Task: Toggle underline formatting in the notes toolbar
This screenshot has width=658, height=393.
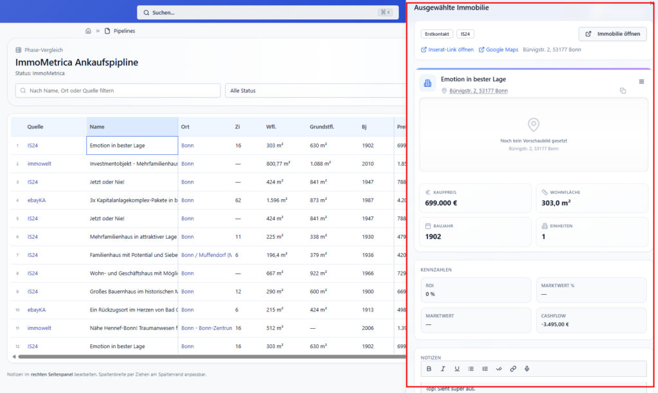Action: (x=457, y=369)
